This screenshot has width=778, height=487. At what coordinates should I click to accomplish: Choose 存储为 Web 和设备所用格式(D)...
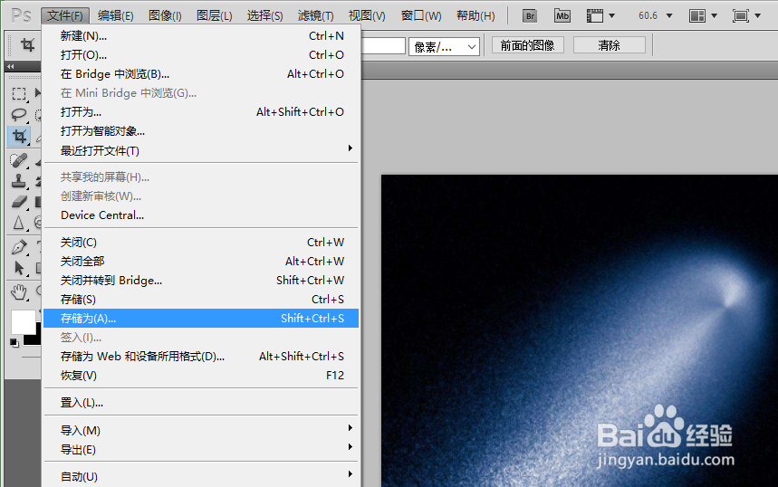pyautogui.click(x=201, y=356)
